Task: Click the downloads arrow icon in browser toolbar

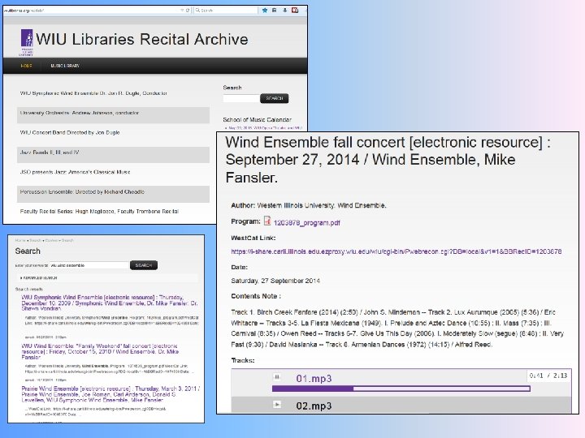Action: pos(284,10)
